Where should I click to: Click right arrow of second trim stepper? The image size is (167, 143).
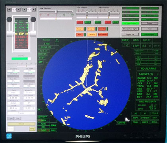(x=34, y=10)
